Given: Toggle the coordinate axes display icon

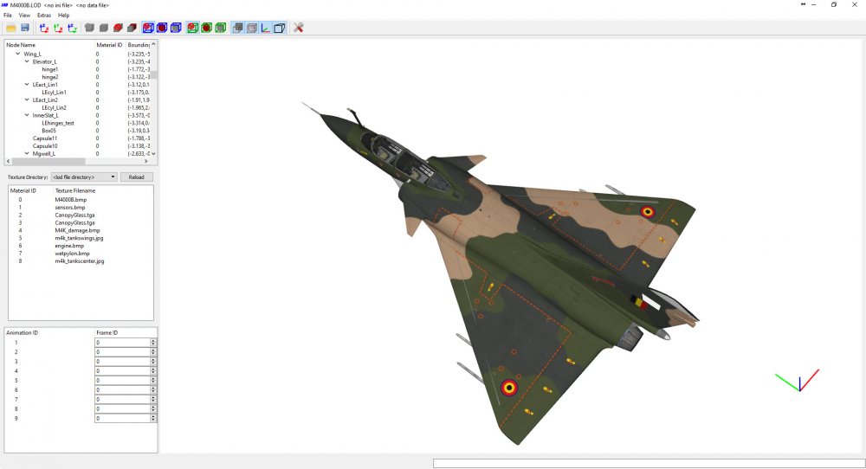Looking at the screenshot, I should click(266, 28).
